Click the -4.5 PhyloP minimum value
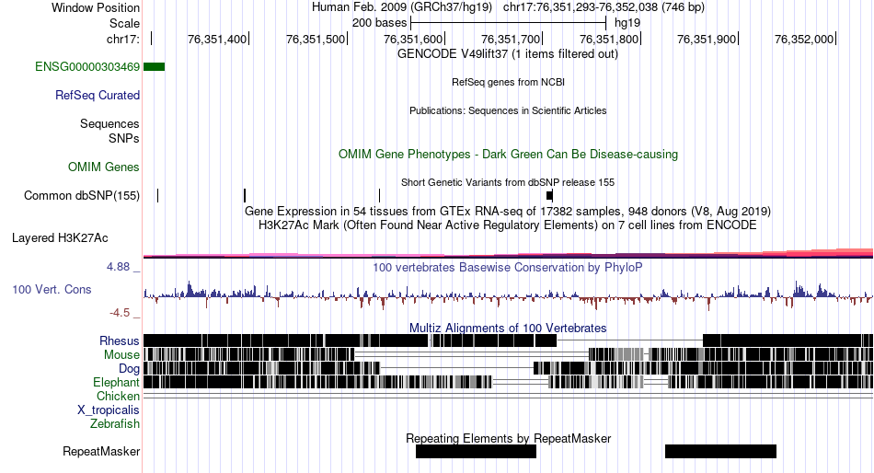Image resolution: width=874 pixels, height=473 pixels. tap(120, 313)
